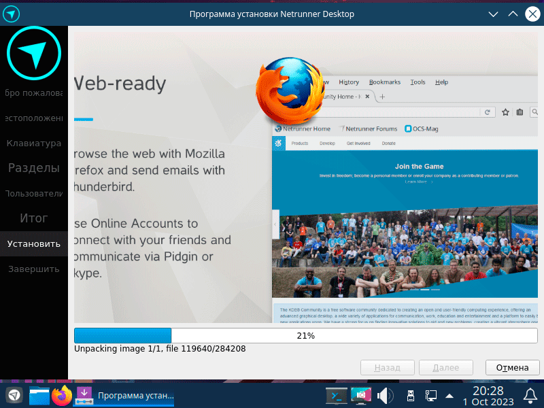
Task: Click the tab close X in the slide
Action: [367, 97]
